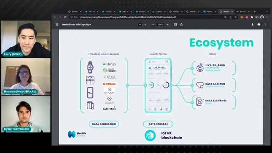This screenshot has width=272, height=153.
Task: Click the HealthBlocks IoTeX spotlight document title
Action: 76,25
